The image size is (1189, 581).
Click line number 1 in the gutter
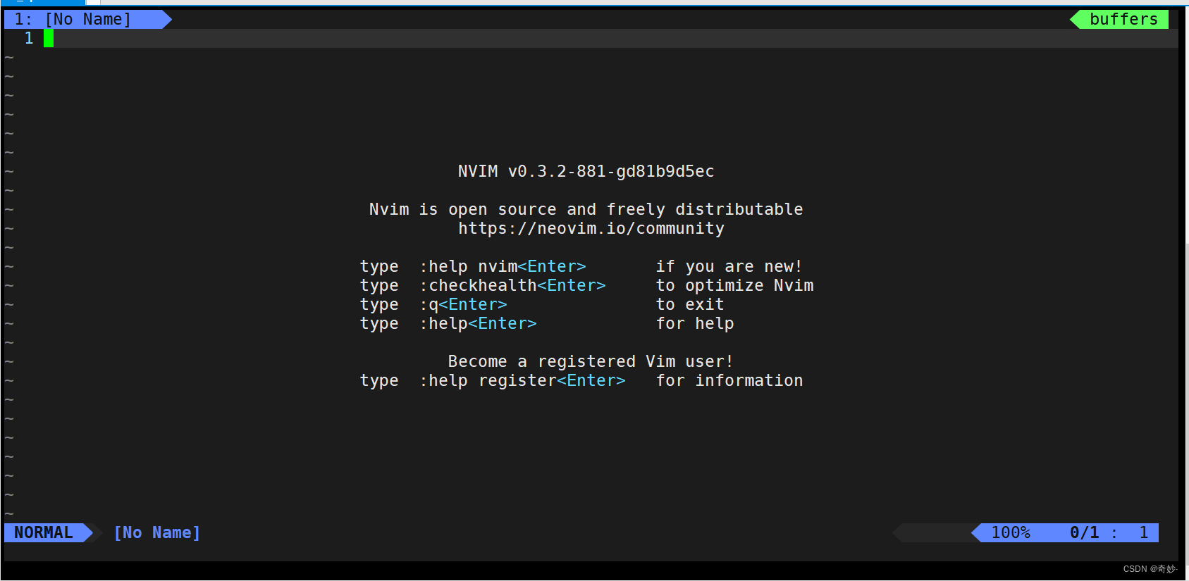[29, 38]
